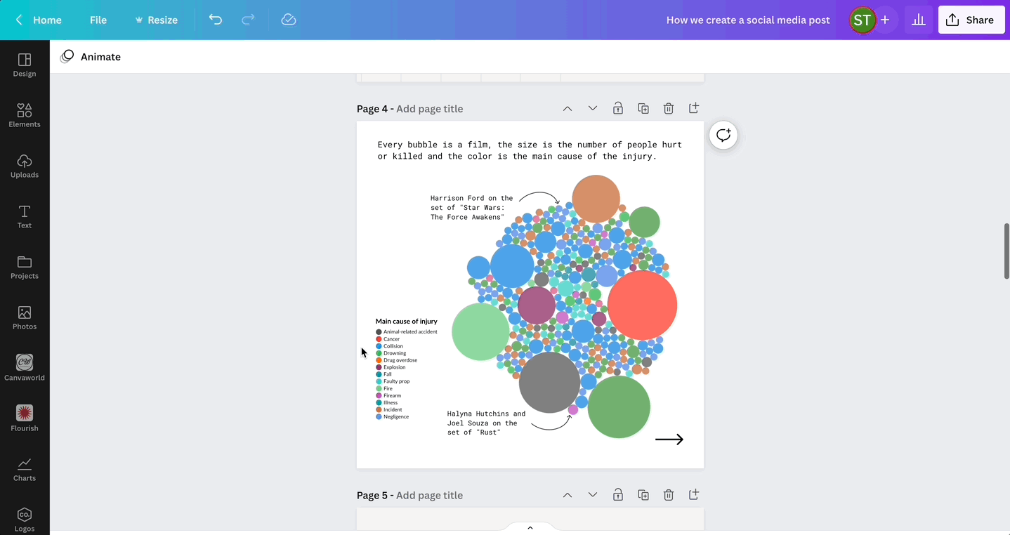Toggle the lock on Page 5
The image size is (1010, 535).
tap(618, 495)
